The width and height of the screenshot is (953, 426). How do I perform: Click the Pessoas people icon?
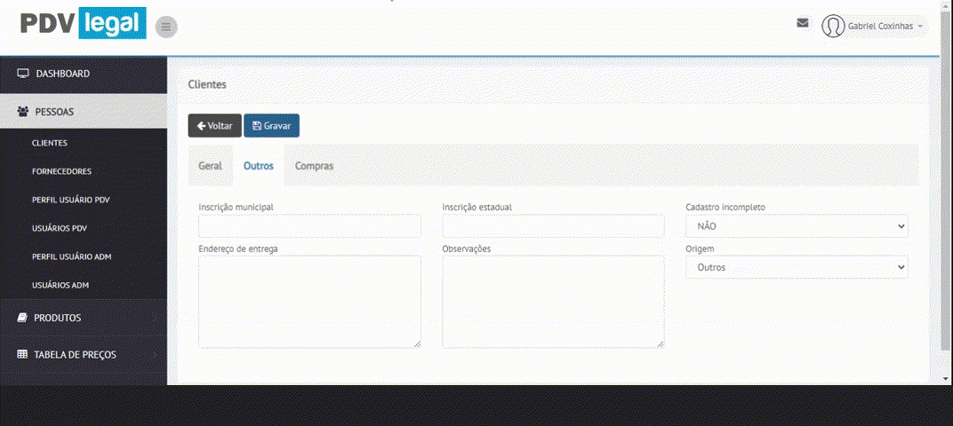click(23, 112)
